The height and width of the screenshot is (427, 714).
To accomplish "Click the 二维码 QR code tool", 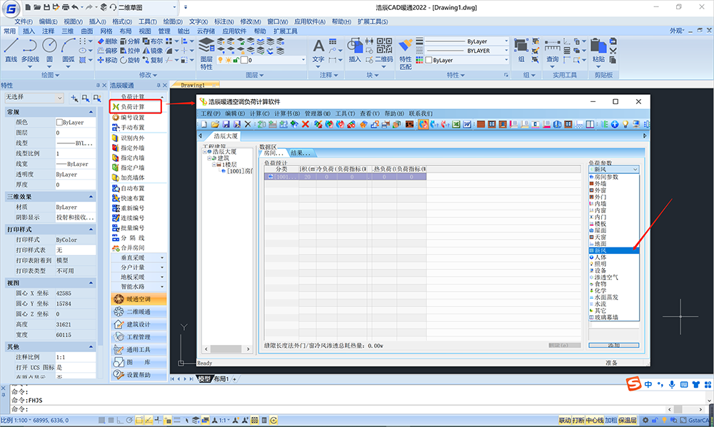I will [384, 51].
